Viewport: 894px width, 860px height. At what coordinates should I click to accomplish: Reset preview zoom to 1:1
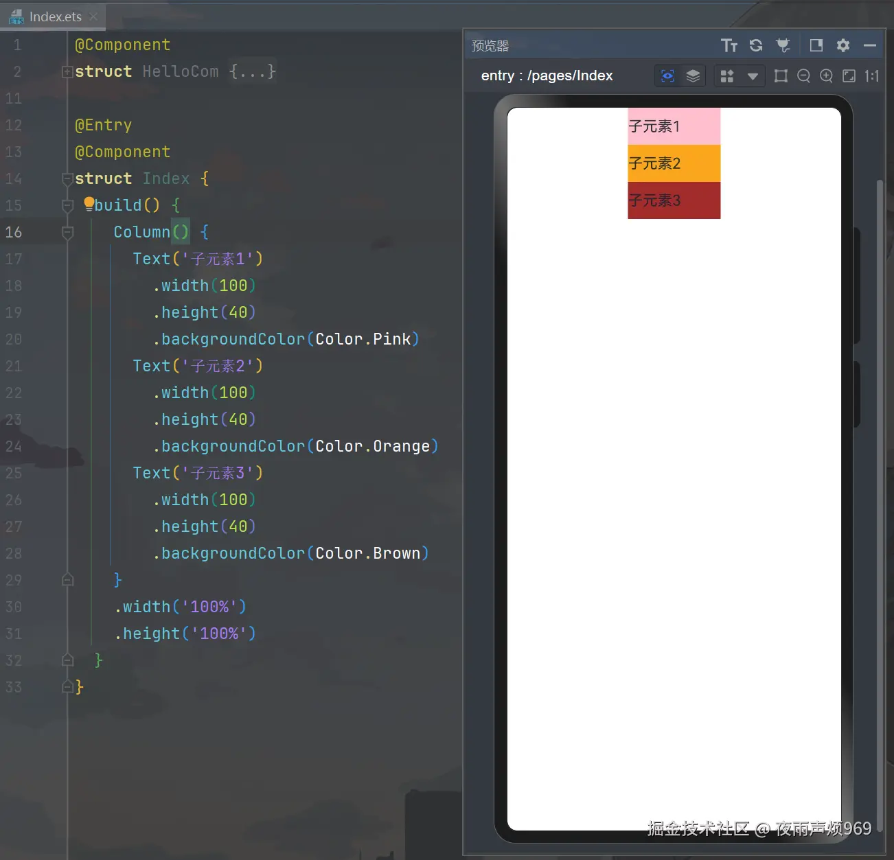871,75
